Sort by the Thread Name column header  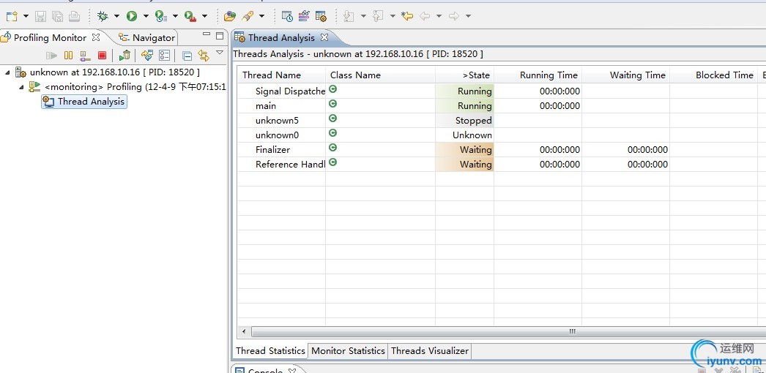tap(282, 75)
